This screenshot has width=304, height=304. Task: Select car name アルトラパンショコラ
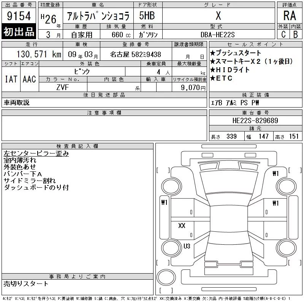98,16
